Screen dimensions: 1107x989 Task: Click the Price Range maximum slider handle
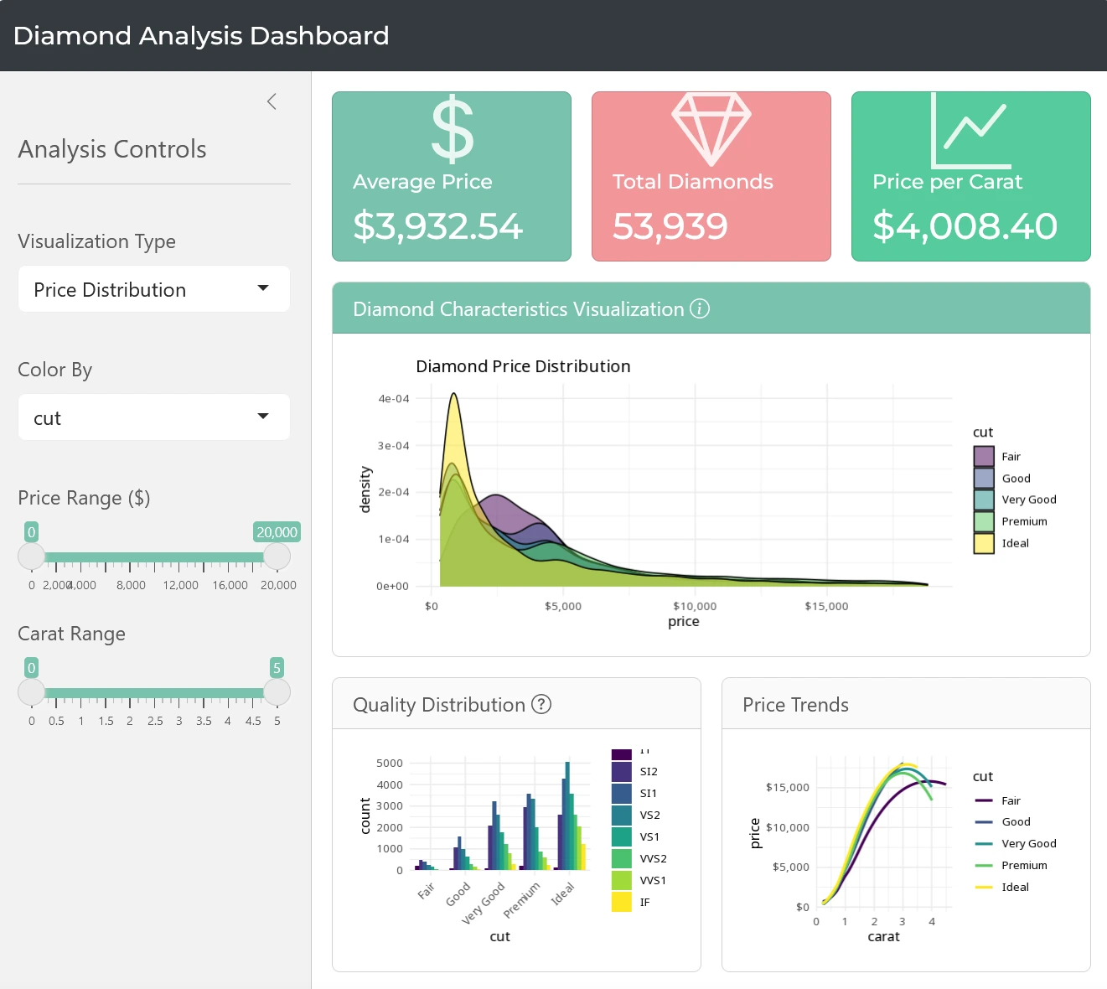pyautogui.click(x=277, y=557)
